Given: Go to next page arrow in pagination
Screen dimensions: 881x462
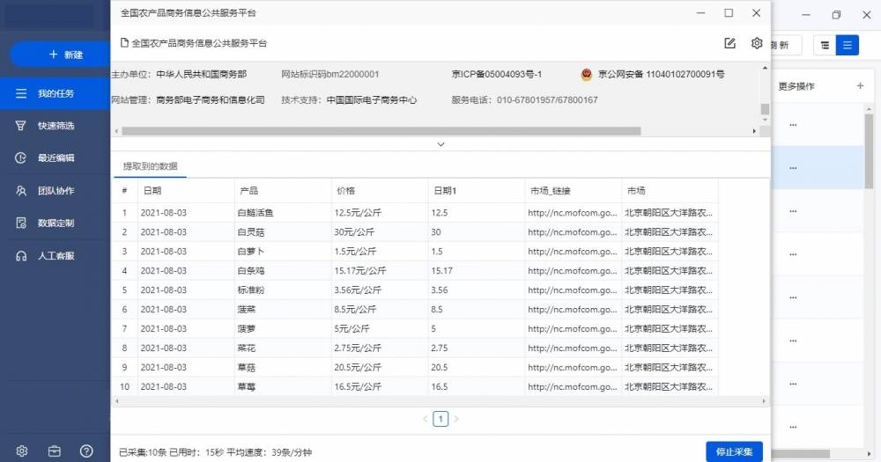Looking at the screenshot, I should [456, 419].
